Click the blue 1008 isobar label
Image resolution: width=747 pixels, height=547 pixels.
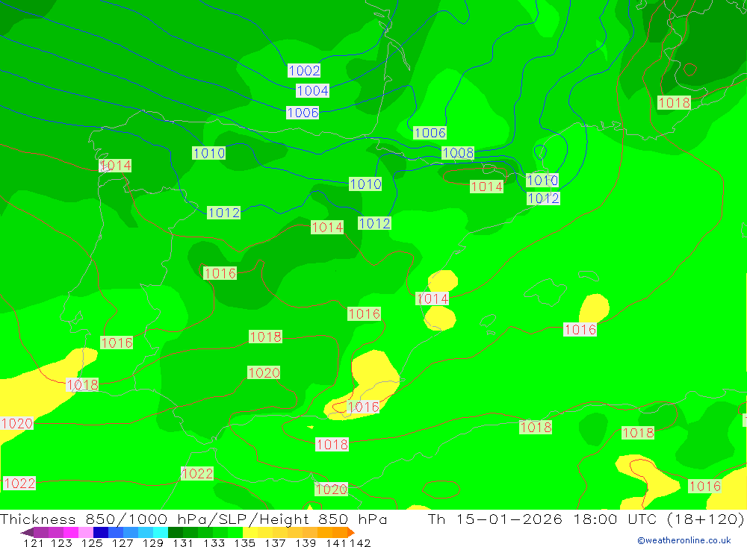458,153
